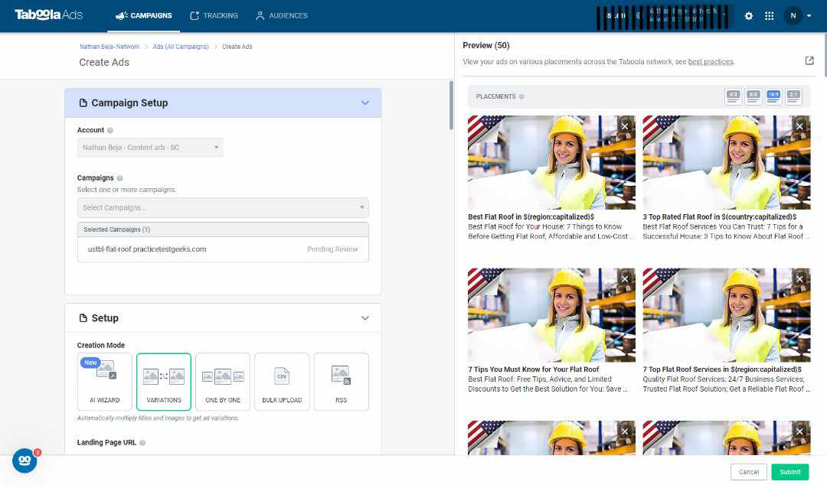The image size is (827, 488).
Task: Open the apps grid menu
Action: 769,16
